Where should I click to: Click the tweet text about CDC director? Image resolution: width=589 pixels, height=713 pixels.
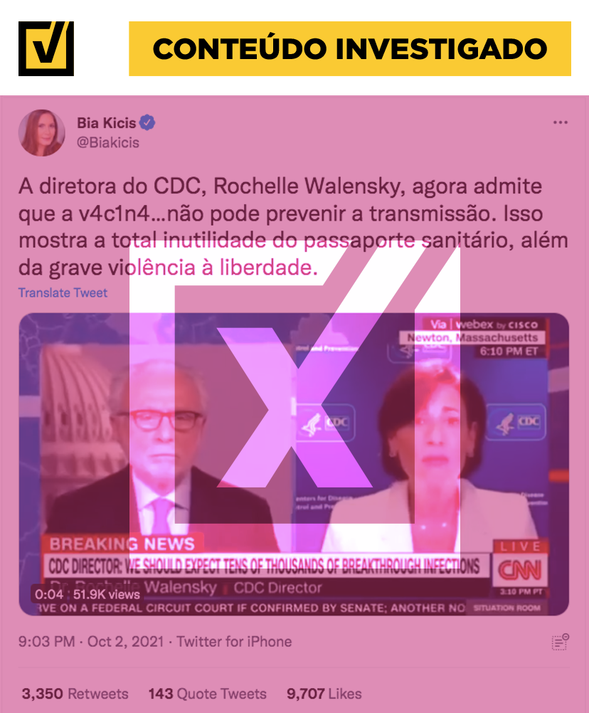(x=293, y=226)
